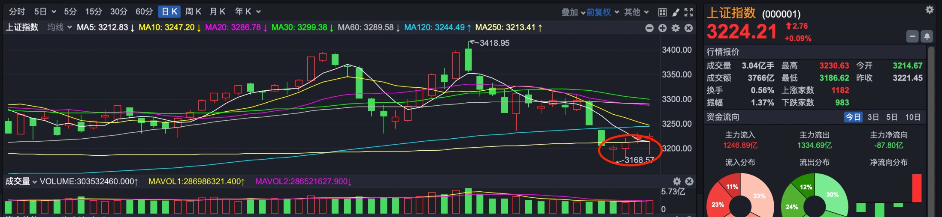Click the 60分 period button
This screenshot has height=217, width=942.
point(144,12)
